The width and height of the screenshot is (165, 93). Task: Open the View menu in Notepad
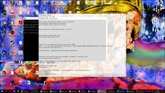[x=50, y=17]
